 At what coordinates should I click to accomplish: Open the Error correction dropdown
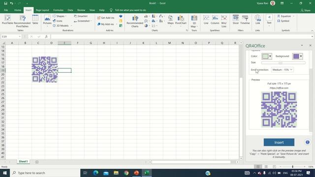pyautogui.click(x=282, y=70)
